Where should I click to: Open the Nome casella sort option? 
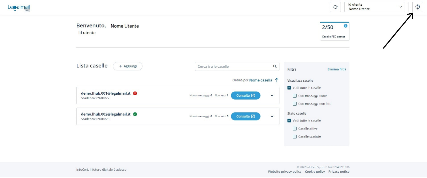click(x=261, y=80)
